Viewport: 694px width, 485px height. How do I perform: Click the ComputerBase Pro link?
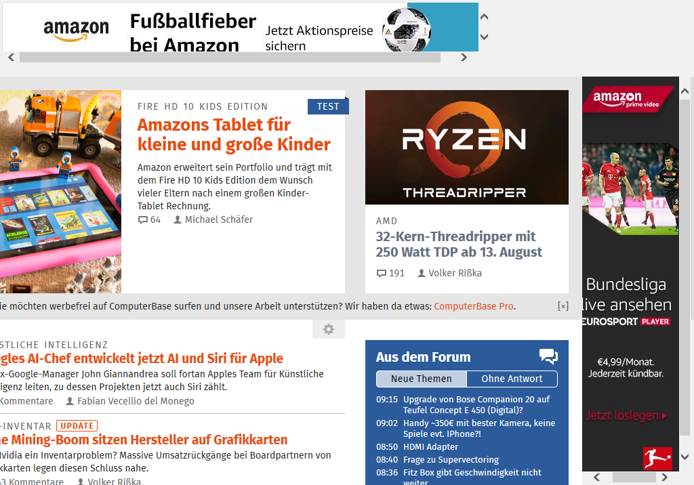coord(474,306)
